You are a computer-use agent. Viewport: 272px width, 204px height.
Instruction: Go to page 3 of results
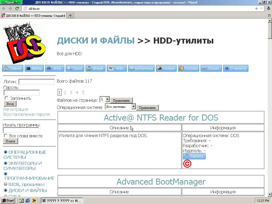pyautogui.click(x=71, y=92)
